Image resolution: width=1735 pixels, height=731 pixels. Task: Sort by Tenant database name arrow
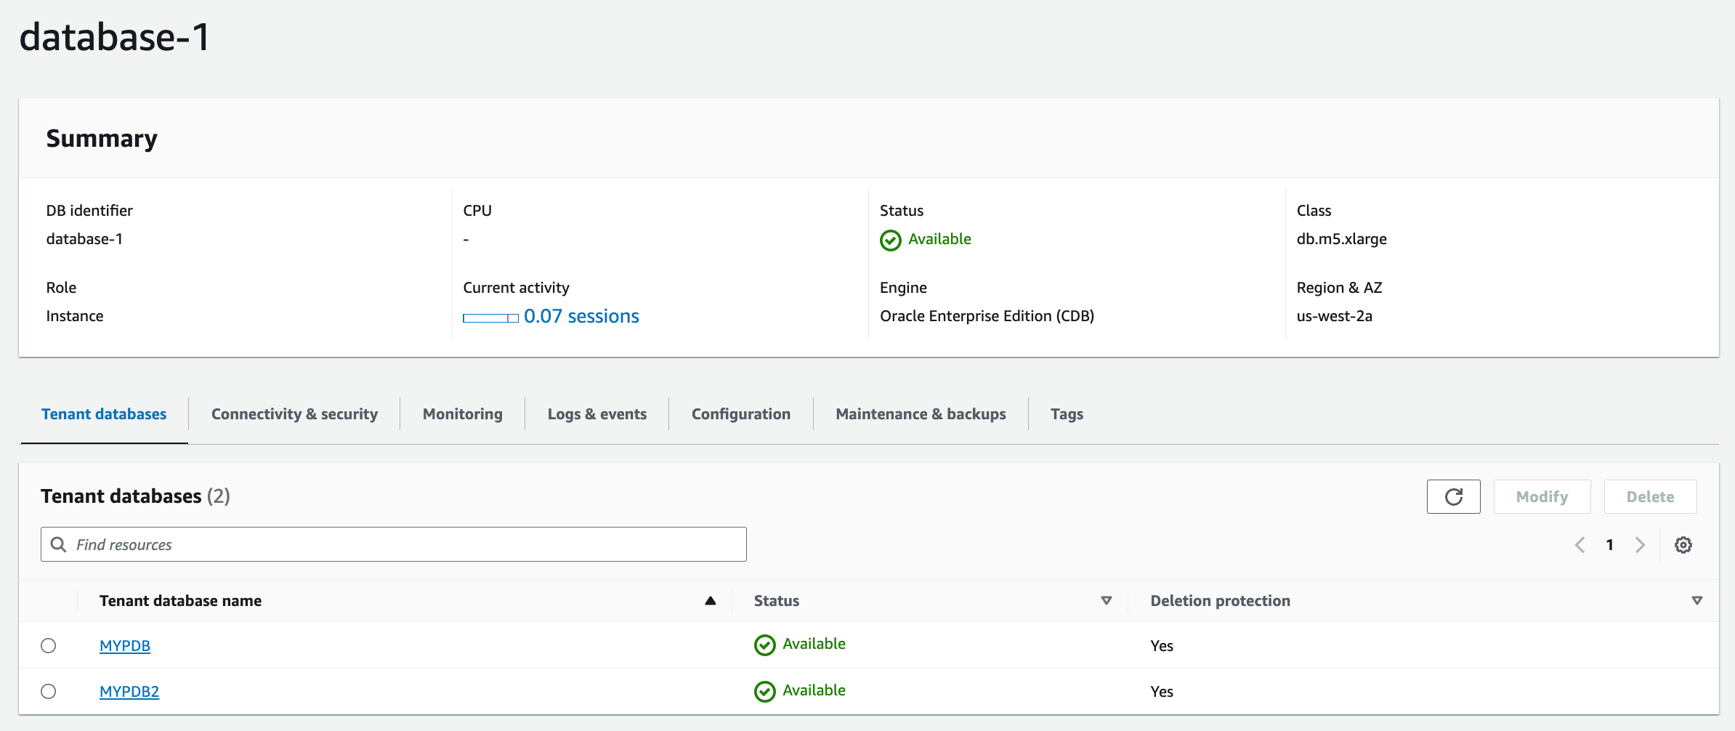coord(711,601)
